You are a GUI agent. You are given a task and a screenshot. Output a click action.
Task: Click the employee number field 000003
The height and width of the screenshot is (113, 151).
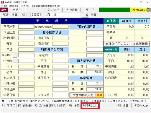pos(36,15)
